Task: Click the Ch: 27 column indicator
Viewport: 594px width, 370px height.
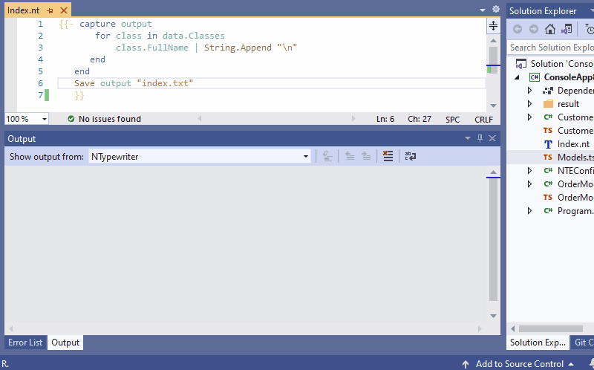Action: pyautogui.click(x=420, y=119)
